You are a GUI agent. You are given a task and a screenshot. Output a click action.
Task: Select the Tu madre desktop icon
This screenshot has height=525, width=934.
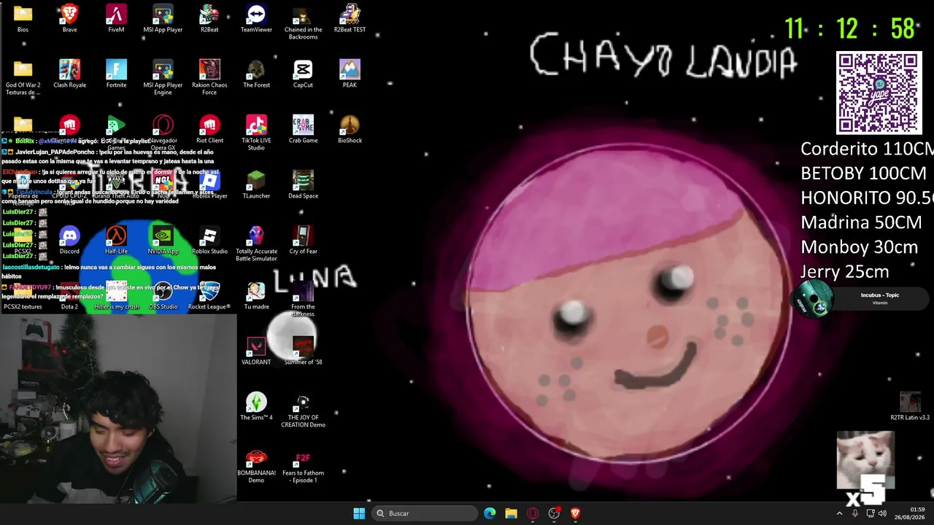point(256,295)
